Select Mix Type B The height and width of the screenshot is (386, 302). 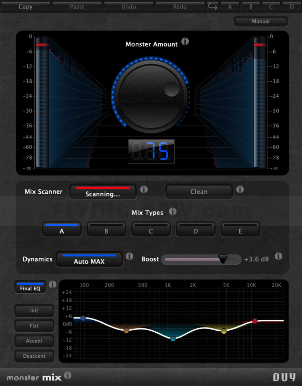106,229
